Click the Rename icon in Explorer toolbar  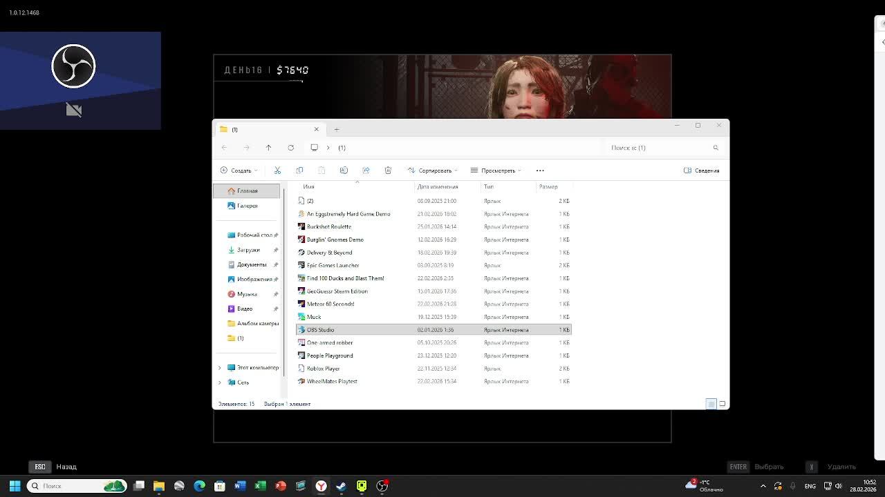click(344, 170)
